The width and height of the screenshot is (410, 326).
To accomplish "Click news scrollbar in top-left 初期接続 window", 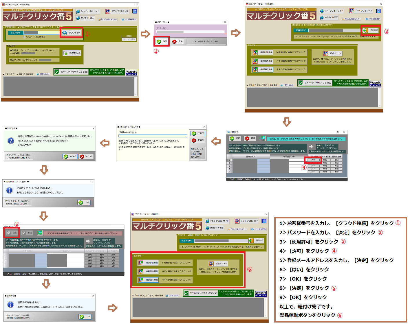I will pos(136,86).
